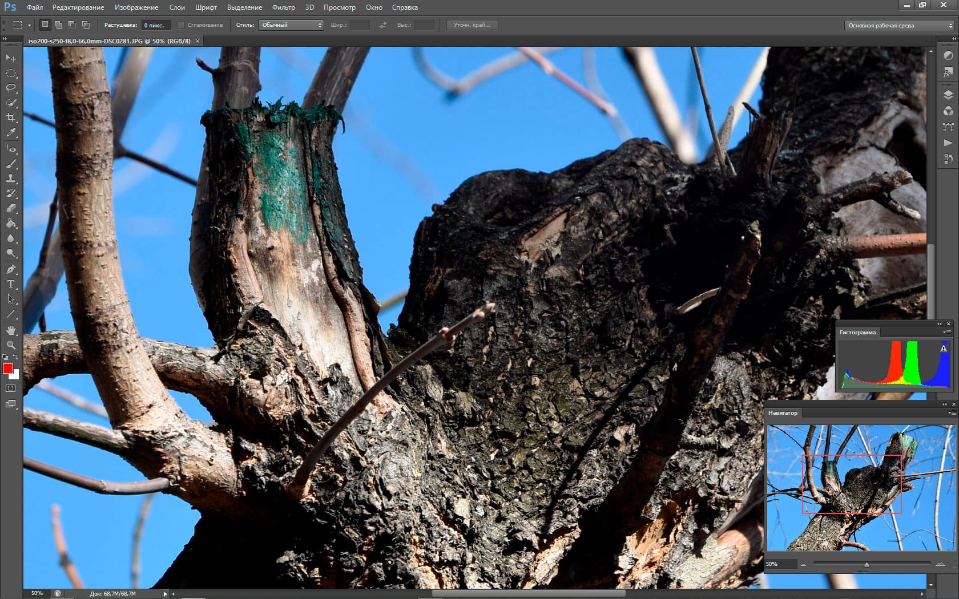Select the Direct Selection arrow tool
Viewport: 959px width, 599px height.
coord(11,299)
